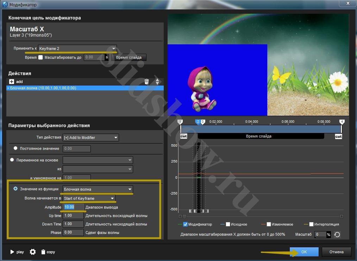Select keyframe marker 4 on timeline
357x261 pixels.
[x=342, y=122]
